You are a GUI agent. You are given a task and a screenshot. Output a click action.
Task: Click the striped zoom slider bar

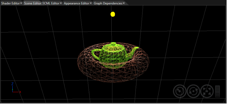(218, 91)
